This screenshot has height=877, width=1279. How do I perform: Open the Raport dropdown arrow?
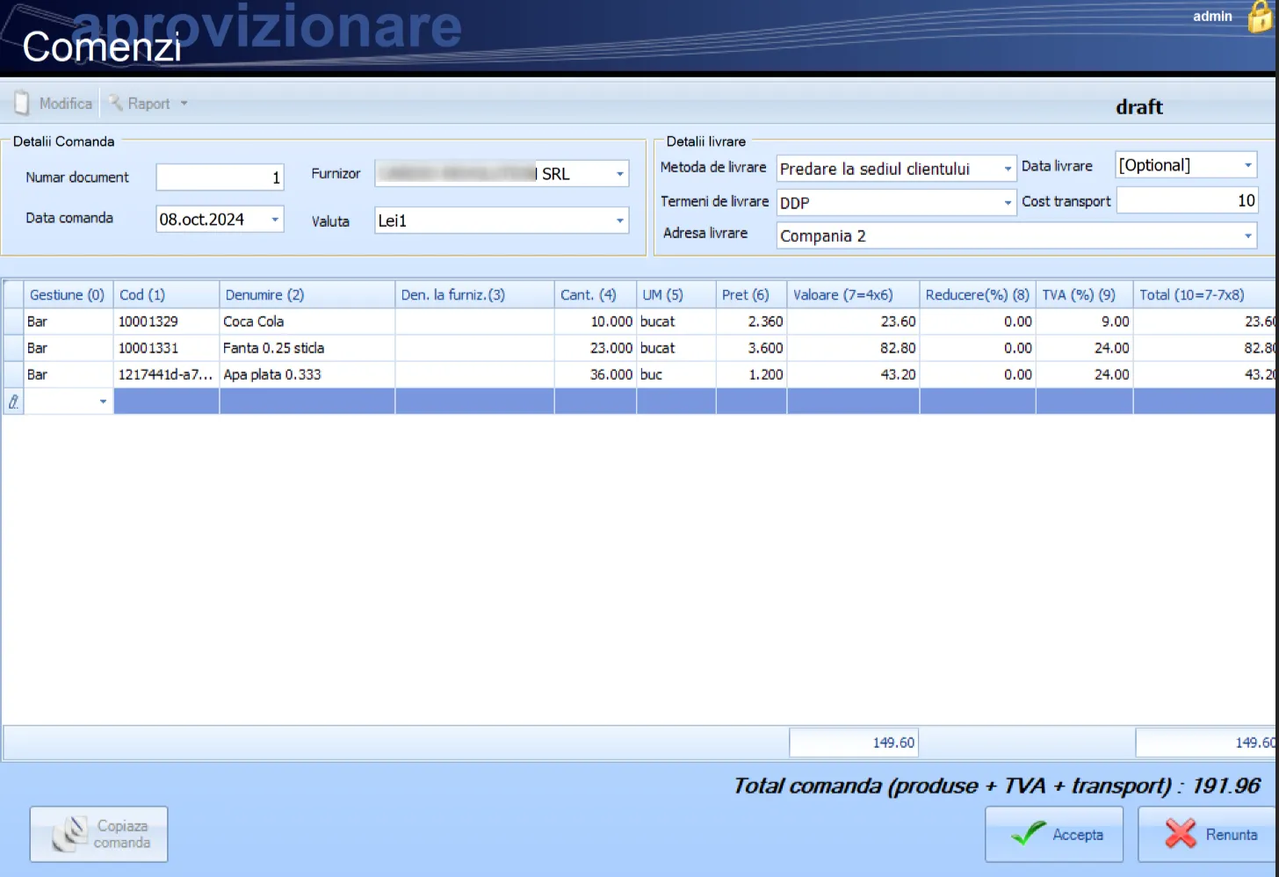coord(184,104)
